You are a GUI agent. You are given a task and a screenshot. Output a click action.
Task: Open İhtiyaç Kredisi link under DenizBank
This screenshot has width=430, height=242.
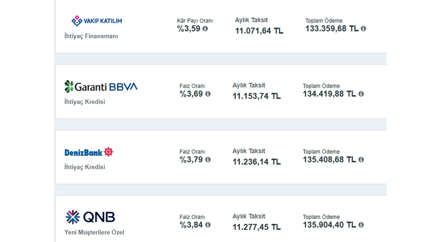coord(85,167)
